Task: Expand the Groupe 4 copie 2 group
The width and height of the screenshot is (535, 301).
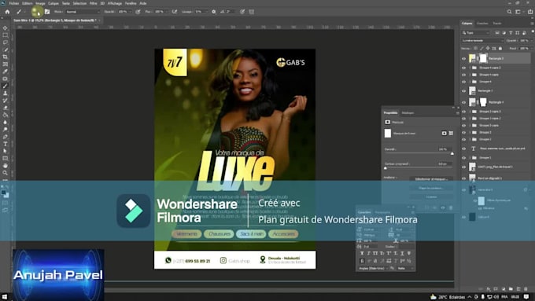Action: 470,68
